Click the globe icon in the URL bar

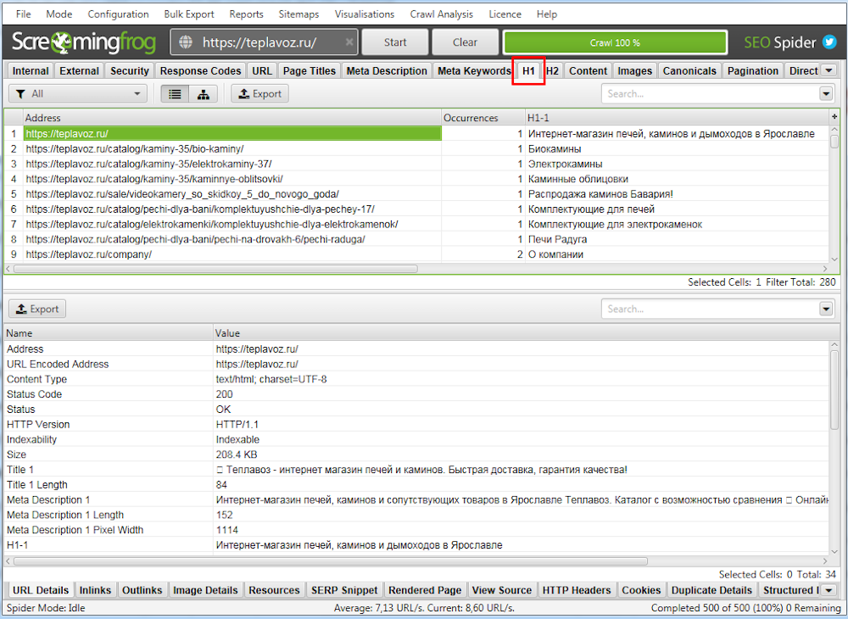186,42
